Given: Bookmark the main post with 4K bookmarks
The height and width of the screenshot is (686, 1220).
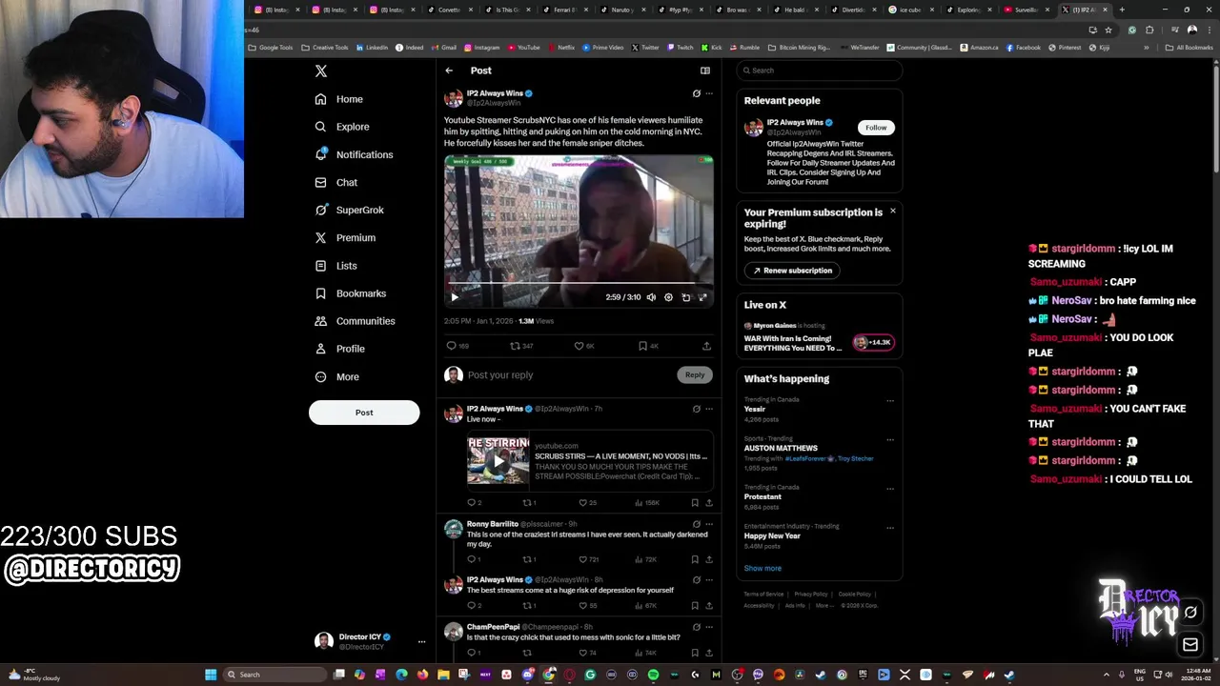Looking at the screenshot, I should 648,346.
